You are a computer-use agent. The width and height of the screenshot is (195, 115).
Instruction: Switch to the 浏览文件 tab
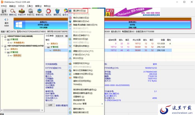[x=59, y=36]
